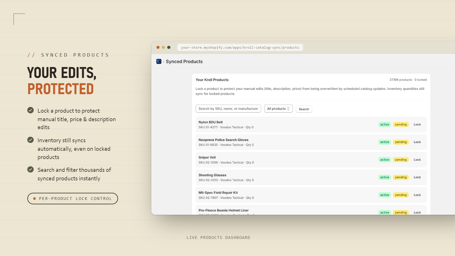Focus the Search by SKU, name, or manufacturer field
Screen dimensions: 455x256
point(228,109)
